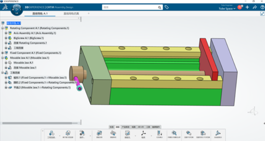Open the 产品修改 action bar tab
This screenshot has height=141, width=265.
click(126, 127)
